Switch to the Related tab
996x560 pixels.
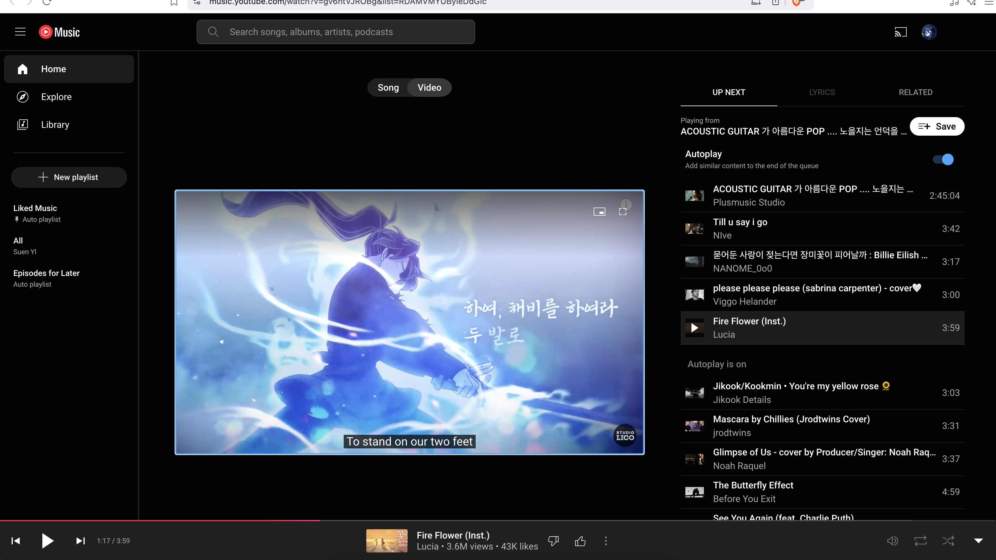915,92
